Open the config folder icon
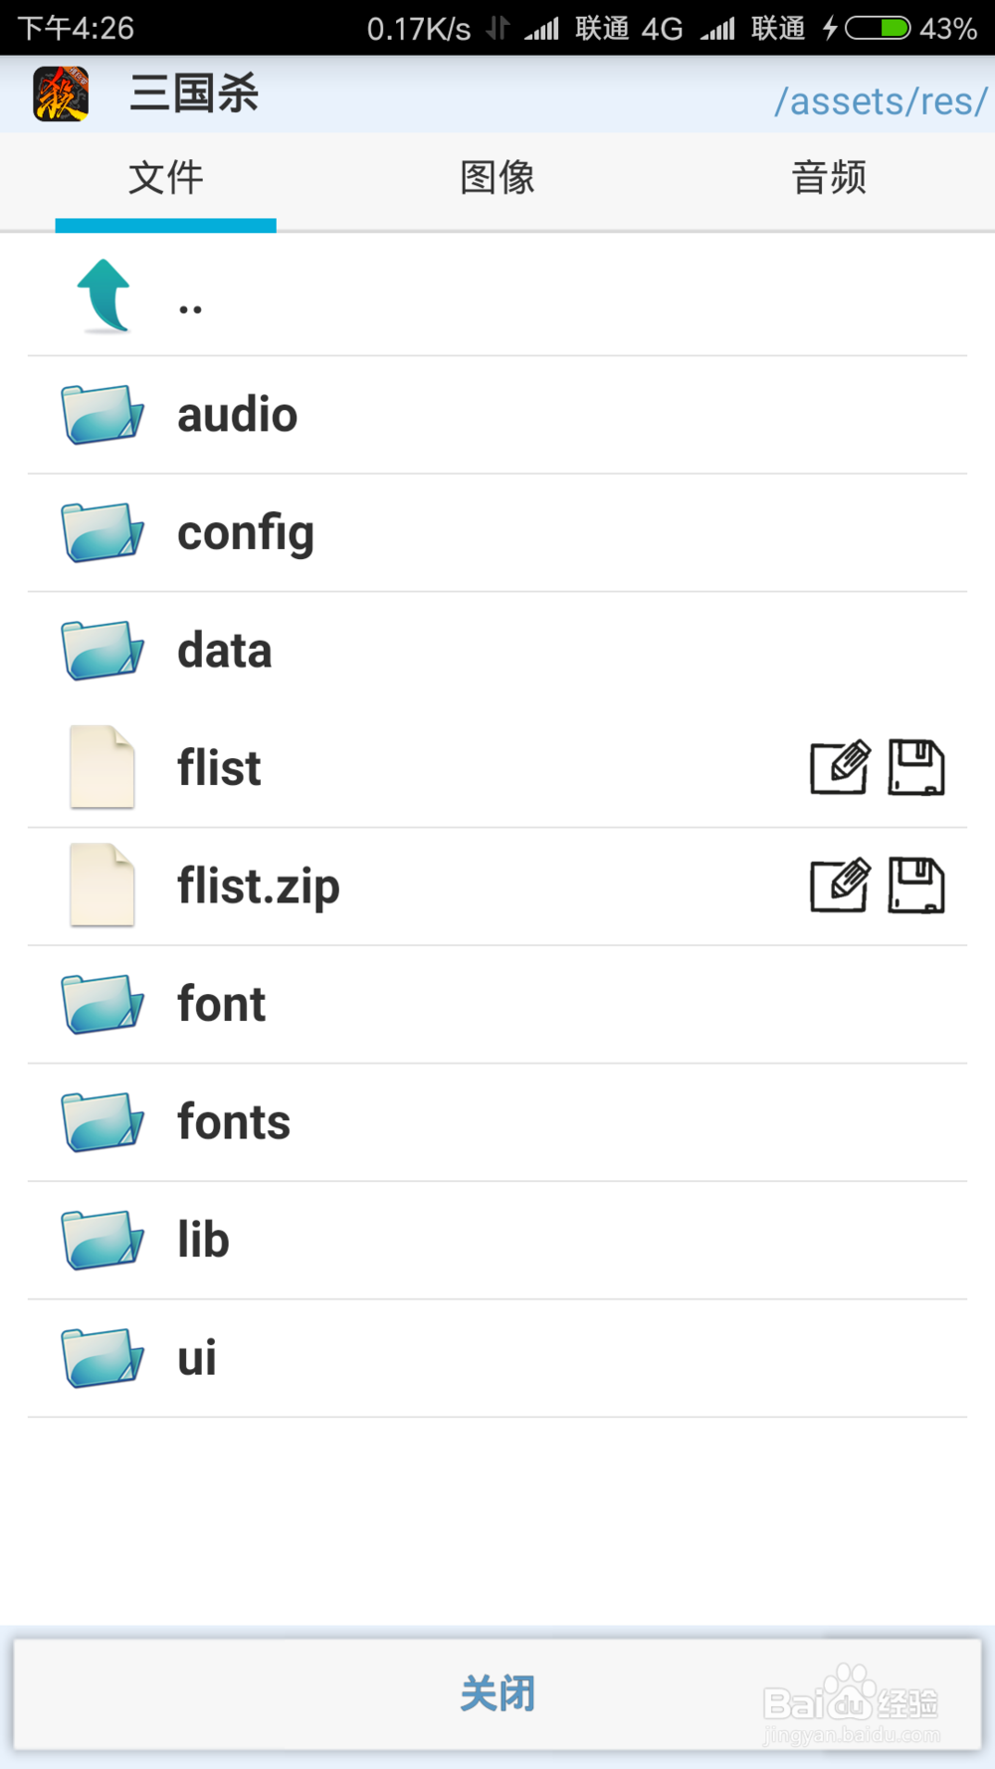 click(102, 532)
